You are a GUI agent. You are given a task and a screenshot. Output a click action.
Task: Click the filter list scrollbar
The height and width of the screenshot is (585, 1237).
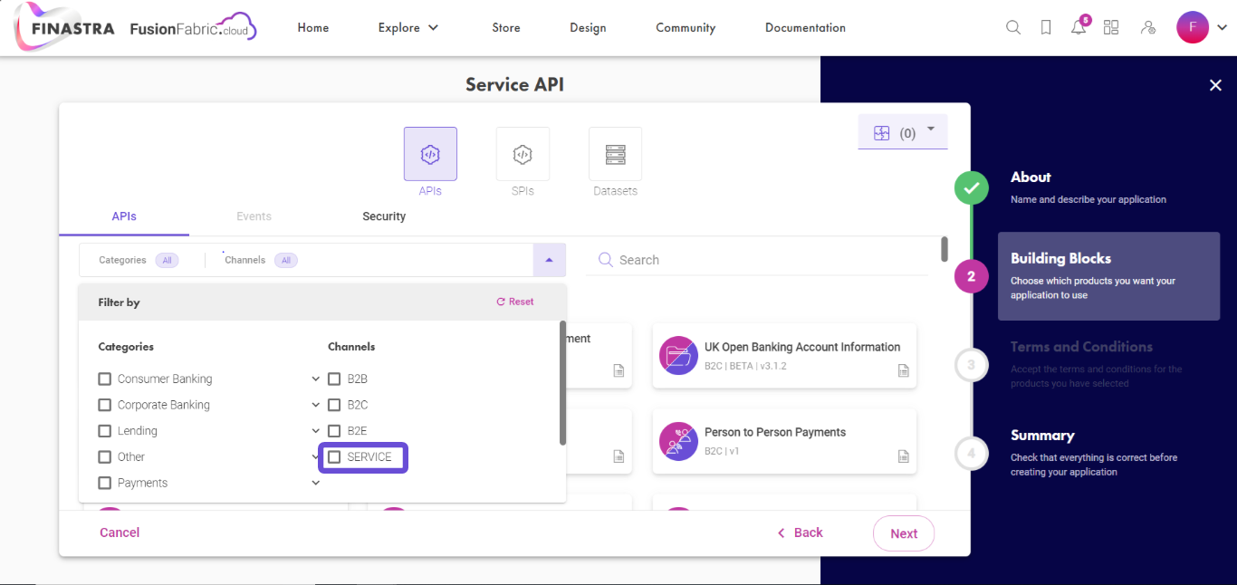tap(562, 382)
